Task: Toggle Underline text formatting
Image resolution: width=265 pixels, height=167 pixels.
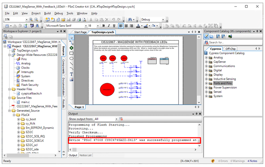Action: pyautogui.click(x=114, y=26)
